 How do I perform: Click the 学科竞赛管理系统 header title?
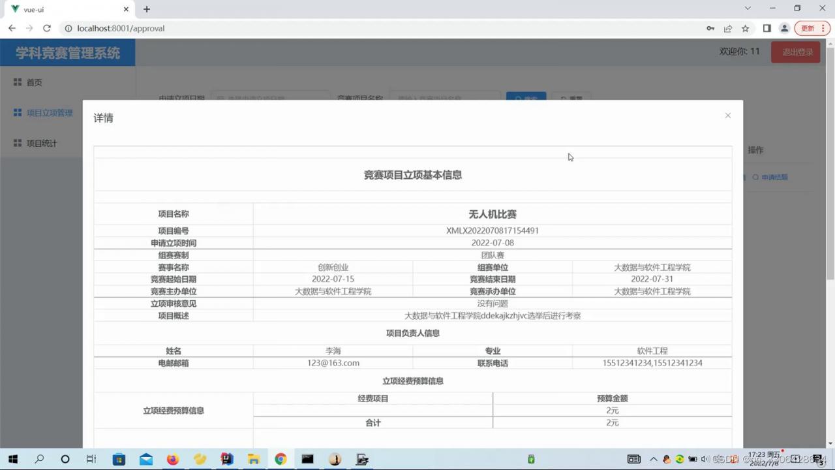[68, 53]
